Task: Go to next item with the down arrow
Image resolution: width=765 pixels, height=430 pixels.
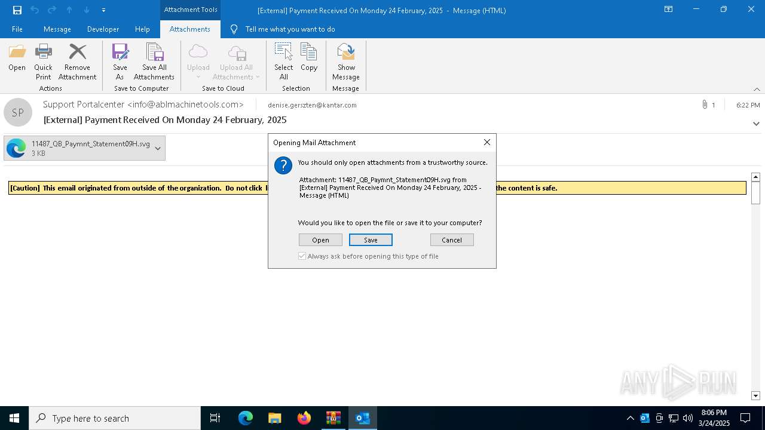Action: point(87,10)
